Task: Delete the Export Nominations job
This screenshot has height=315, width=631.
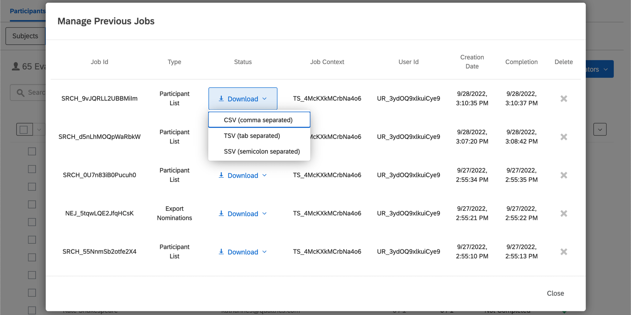Action: click(x=563, y=213)
